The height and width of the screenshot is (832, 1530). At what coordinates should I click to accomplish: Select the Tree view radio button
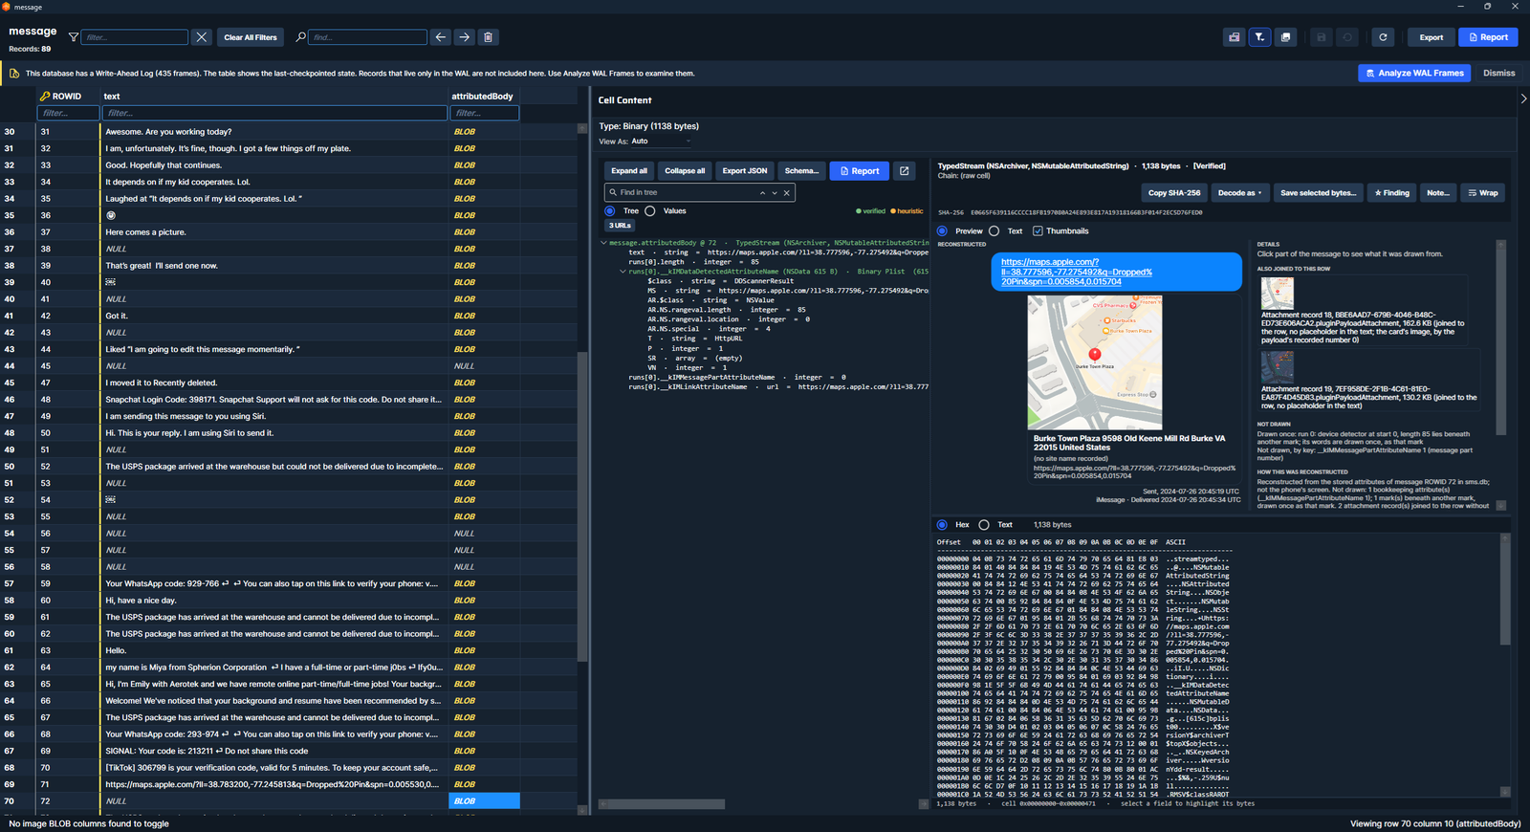[610, 211]
